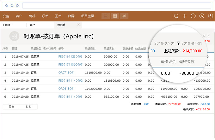Click the 打印 button
This screenshot has width=215, height=140.
click(x=28, y=107)
